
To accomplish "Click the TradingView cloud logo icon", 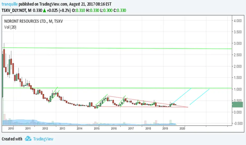I will [x=28, y=139].
